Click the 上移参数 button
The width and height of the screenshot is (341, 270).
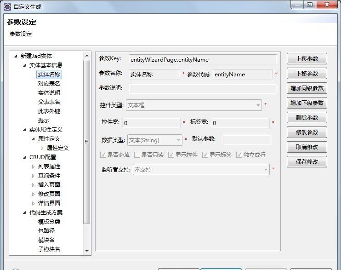point(307,58)
